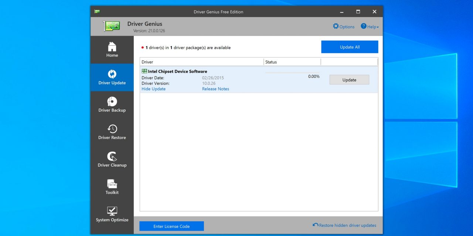Click the Hide Update link
Viewport: 473px width, 236px height.
click(153, 89)
